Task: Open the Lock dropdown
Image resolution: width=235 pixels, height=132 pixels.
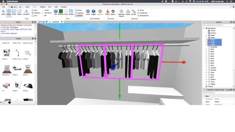Action: [x=35, y=10]
